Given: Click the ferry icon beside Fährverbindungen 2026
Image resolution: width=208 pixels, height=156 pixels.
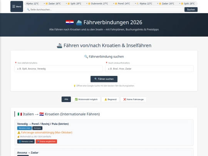Looking at the screenshot, I should 79,23.
